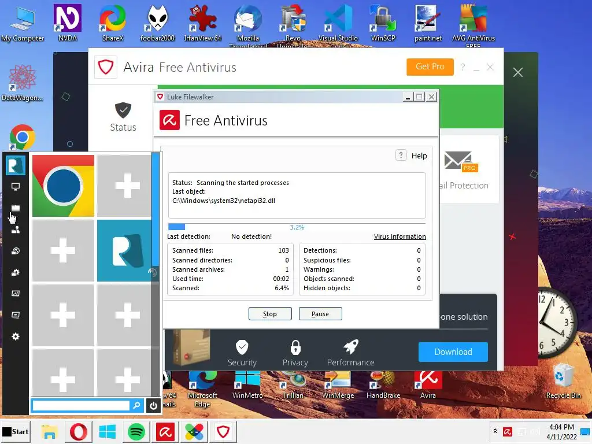Viewport: 592px width, 444px height.
Task: Click the Windows logo icon in taskbar
Action: click(x=107, y=431)
